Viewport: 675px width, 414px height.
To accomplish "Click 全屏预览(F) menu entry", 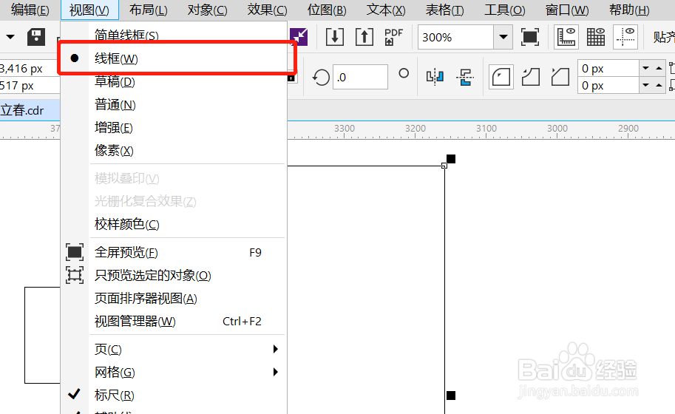I will coord(174,252).
